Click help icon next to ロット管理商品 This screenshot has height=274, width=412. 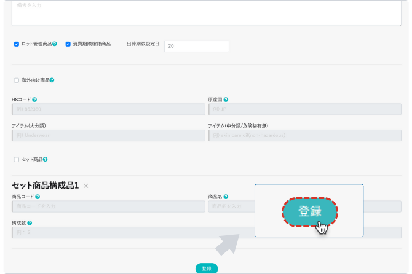click(x=55, y=44)
